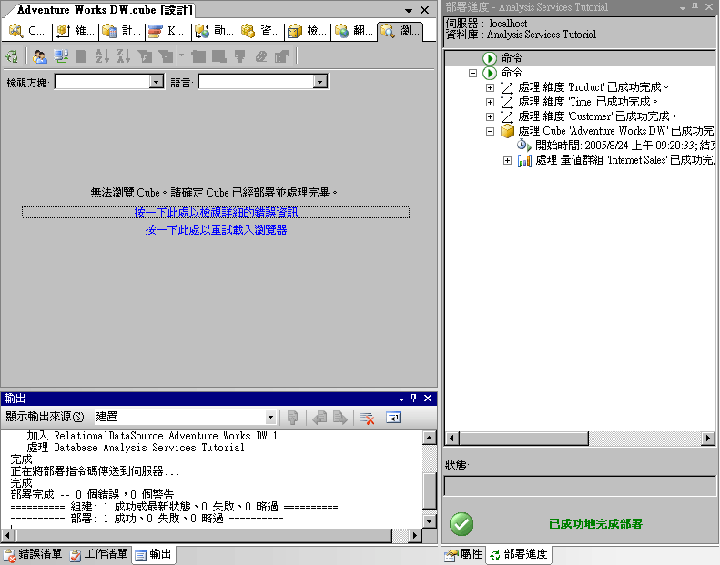Select the 瀏... browser tab
The height and width of the screenshot is (565, 720).
400,31
